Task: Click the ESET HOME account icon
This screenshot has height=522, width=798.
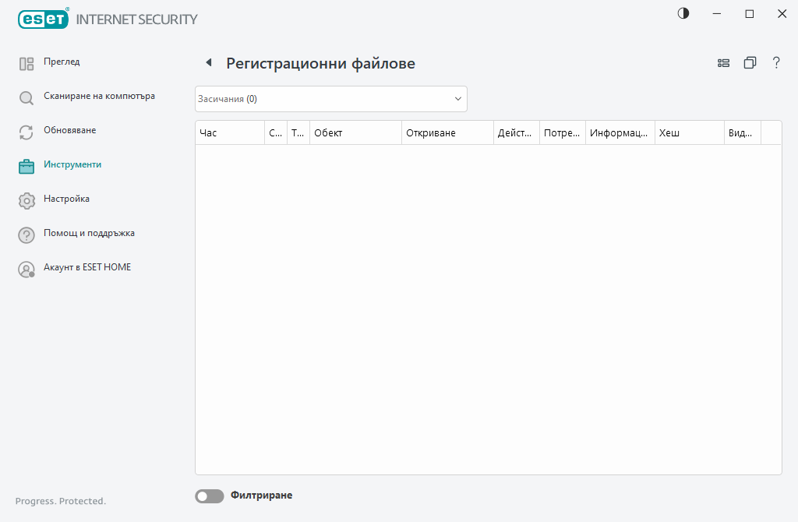Action: (x=26, y=269)
